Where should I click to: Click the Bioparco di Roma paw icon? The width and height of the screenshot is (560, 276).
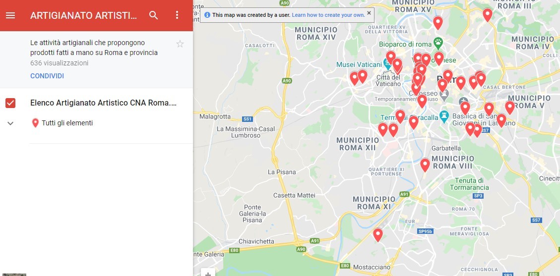click(438, 43)
